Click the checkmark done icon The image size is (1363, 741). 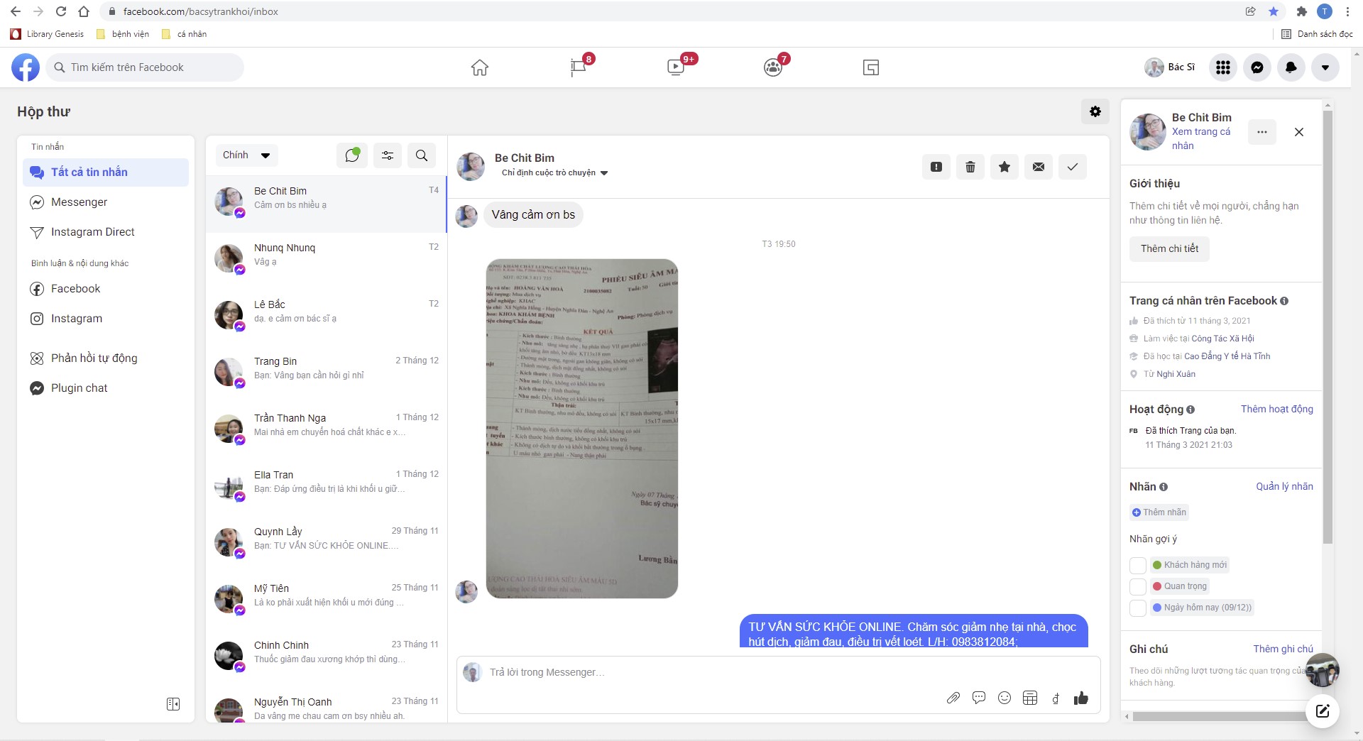pos(1072,167)
